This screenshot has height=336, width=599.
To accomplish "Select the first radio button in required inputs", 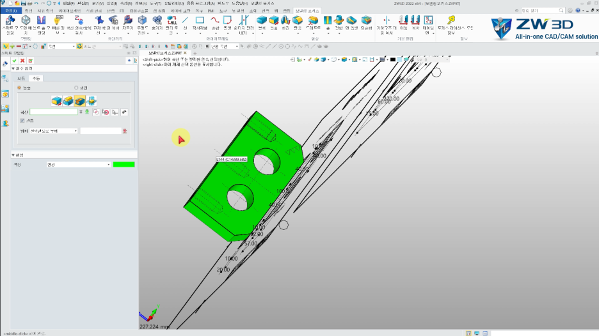I will [19, 88].
